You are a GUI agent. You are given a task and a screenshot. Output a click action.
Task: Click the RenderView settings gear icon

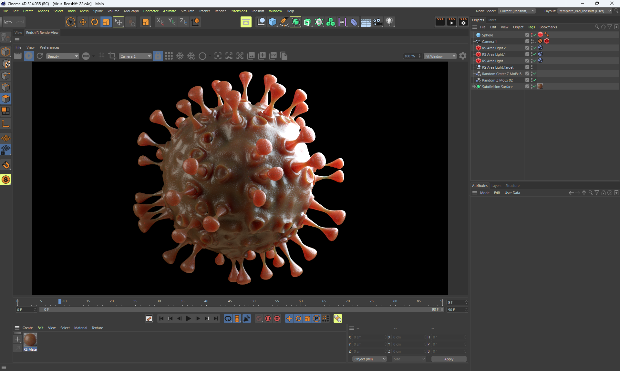[x=463, y=56]
